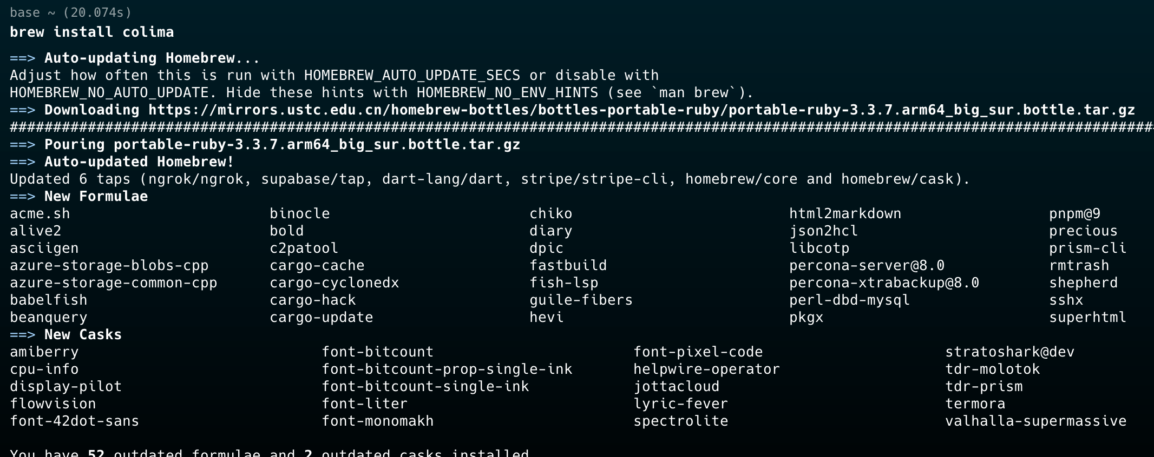Select the percona-xtrabackup@8.0 formula entry
Viewport: 1154px width, 457px height.
point(884,283)
